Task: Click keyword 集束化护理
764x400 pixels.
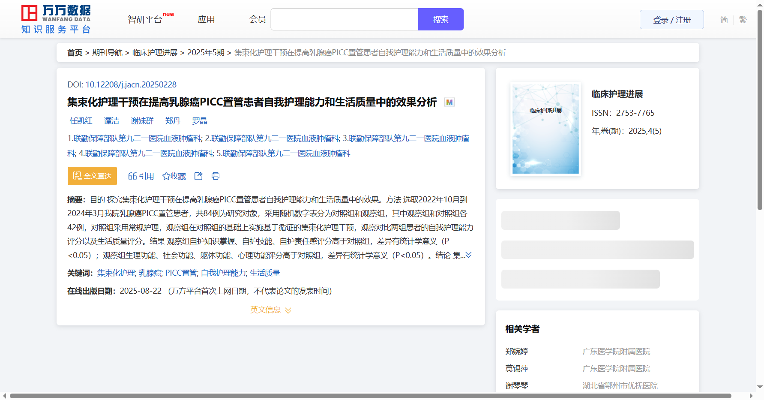Action: point(116,273)
